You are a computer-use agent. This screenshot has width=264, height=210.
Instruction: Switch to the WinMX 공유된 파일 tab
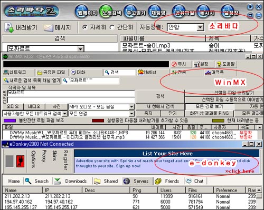click(x=52, y=72)
